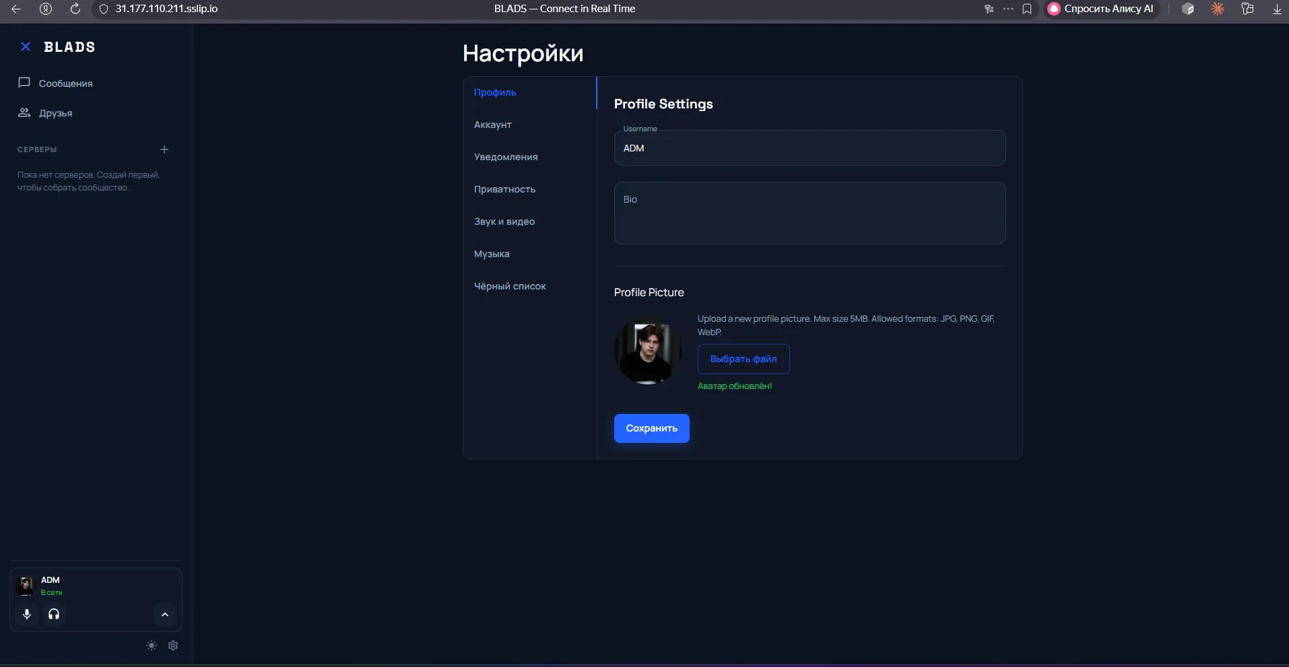1289x667 pixels.
Task: Click the СЕРВЕРЫ section label
Action: (x=37, y=149)
